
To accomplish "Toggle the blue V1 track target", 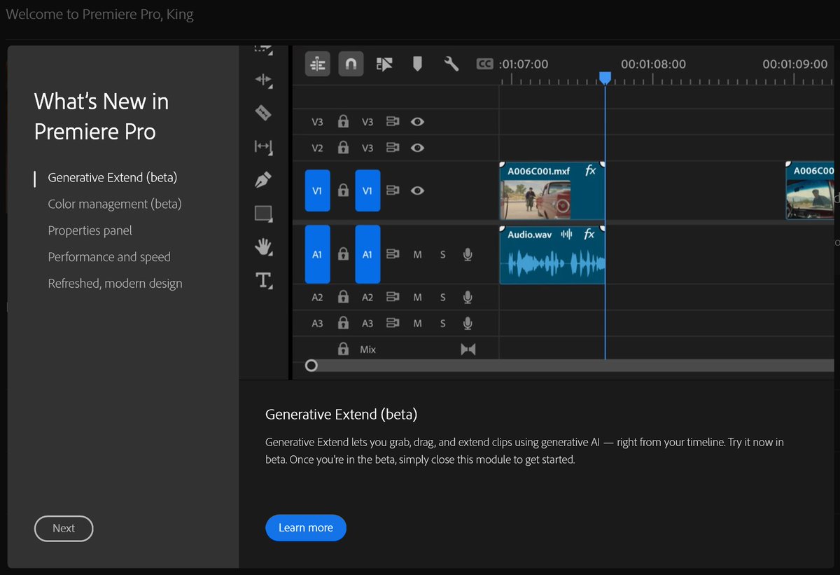I will tap(367, 190).
